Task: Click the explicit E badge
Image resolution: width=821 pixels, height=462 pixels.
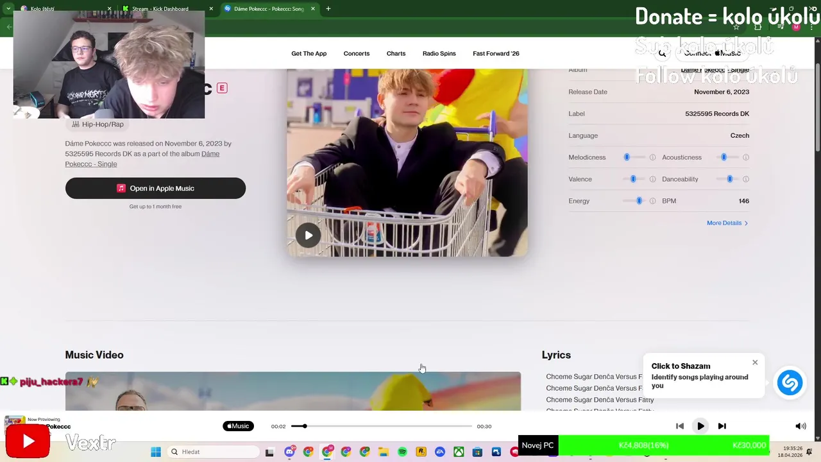Action: (x=222, y=88)
